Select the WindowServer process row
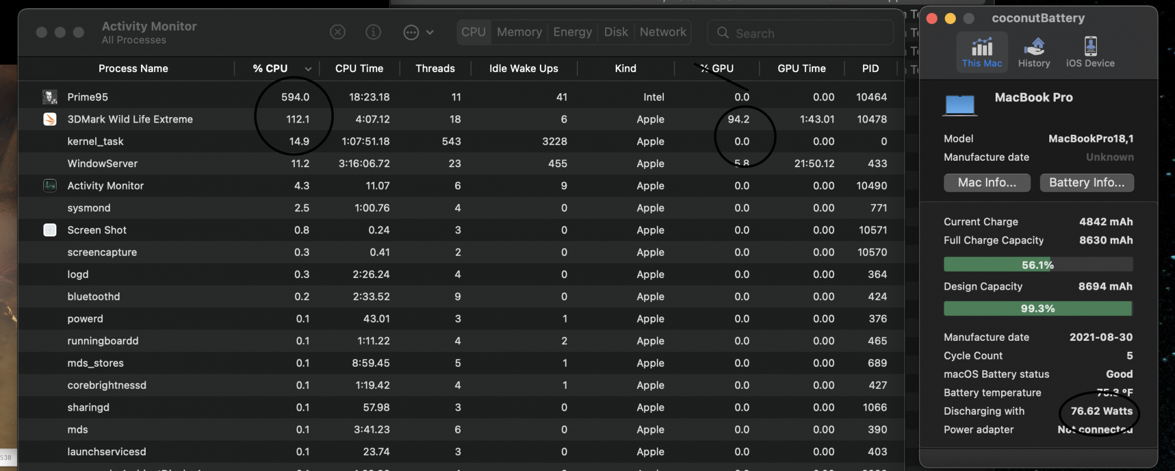 pyautogui.click(x=461, y=164)
